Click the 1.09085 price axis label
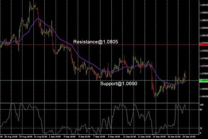Image resolution: width=208 pixels, height=139 pixels. [x=204, y=13]
